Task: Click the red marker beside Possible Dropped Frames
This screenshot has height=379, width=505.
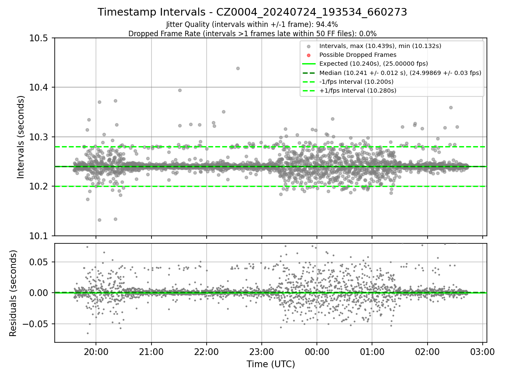Action: tap(308, 55)
